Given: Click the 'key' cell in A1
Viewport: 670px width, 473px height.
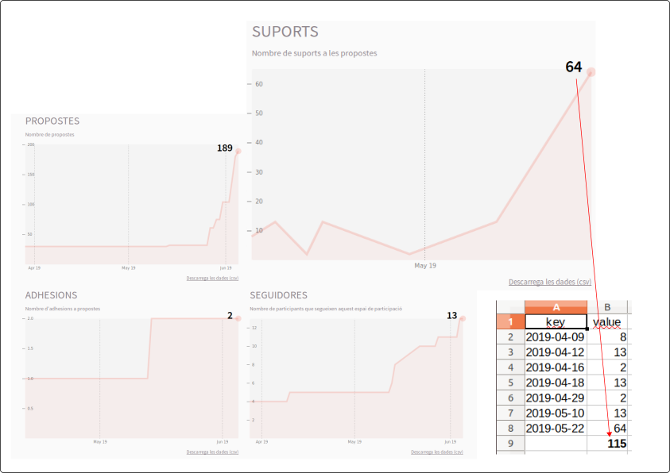Looking at the screenshot, I should pyautogui.click(x=556, y=322).
